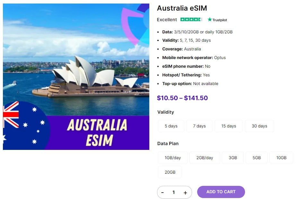This screenshot has height=199, width=298.
Task: Click the Australia eSIM product title
Action: pyautogui.click(x=182, y=8)
